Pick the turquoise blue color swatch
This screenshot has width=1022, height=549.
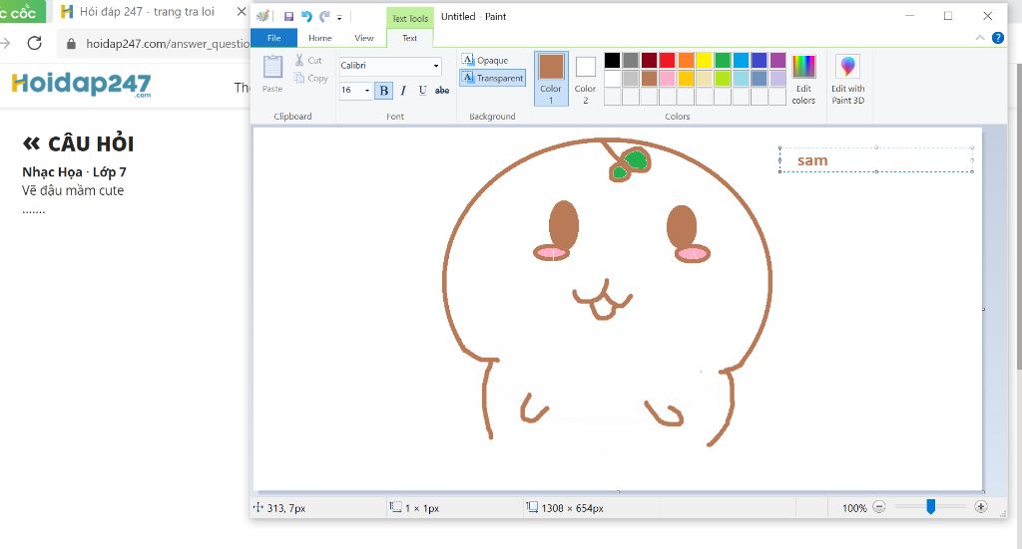(742, 61)
